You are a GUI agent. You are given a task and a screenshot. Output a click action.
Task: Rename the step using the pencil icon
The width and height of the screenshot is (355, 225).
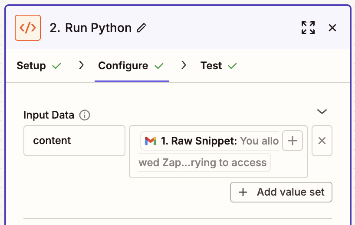click(141, 28)
